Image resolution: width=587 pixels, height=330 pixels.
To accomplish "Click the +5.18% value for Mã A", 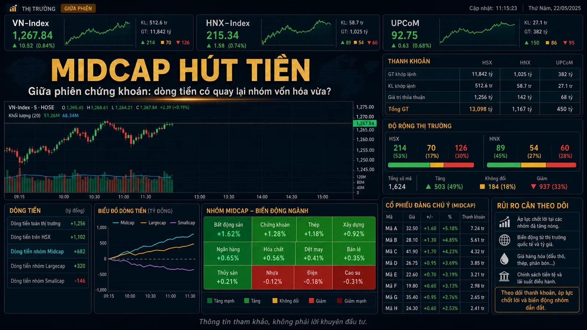I will tap(450, 228).
